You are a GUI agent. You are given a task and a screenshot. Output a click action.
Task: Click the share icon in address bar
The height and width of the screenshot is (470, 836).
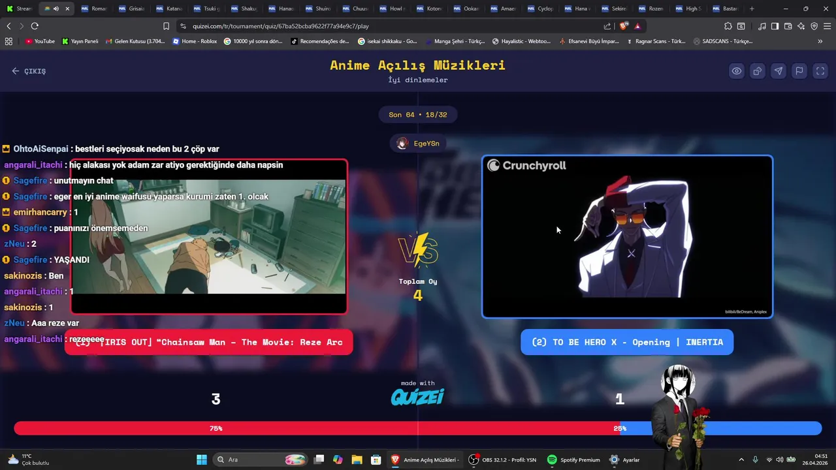click(607, 26)
